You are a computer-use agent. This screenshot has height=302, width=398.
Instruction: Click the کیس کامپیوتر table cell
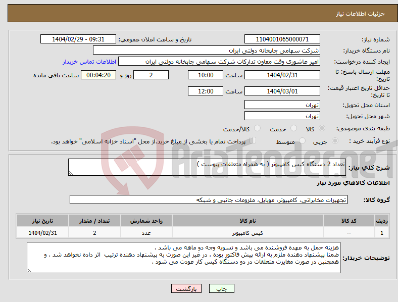(247, 233)
